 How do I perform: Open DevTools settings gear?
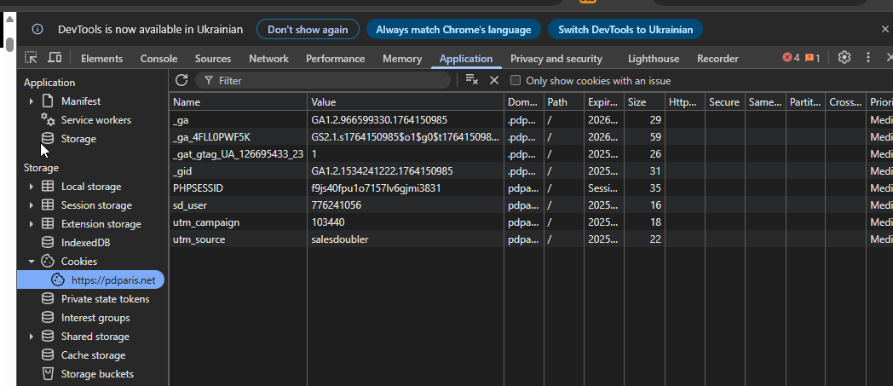(x=844, y=58)
